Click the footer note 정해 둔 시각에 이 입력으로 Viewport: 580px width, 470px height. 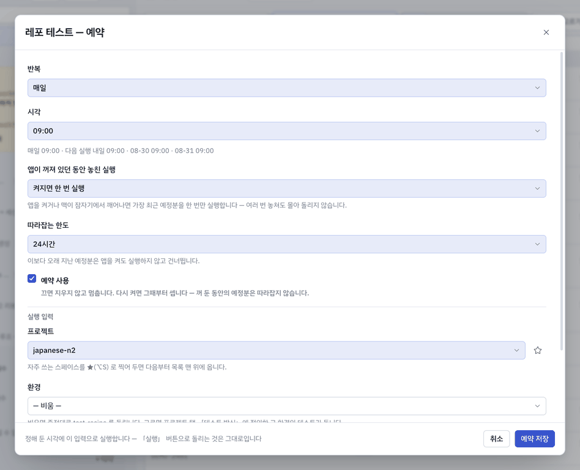pyautogui.click(x=143, y=439)
